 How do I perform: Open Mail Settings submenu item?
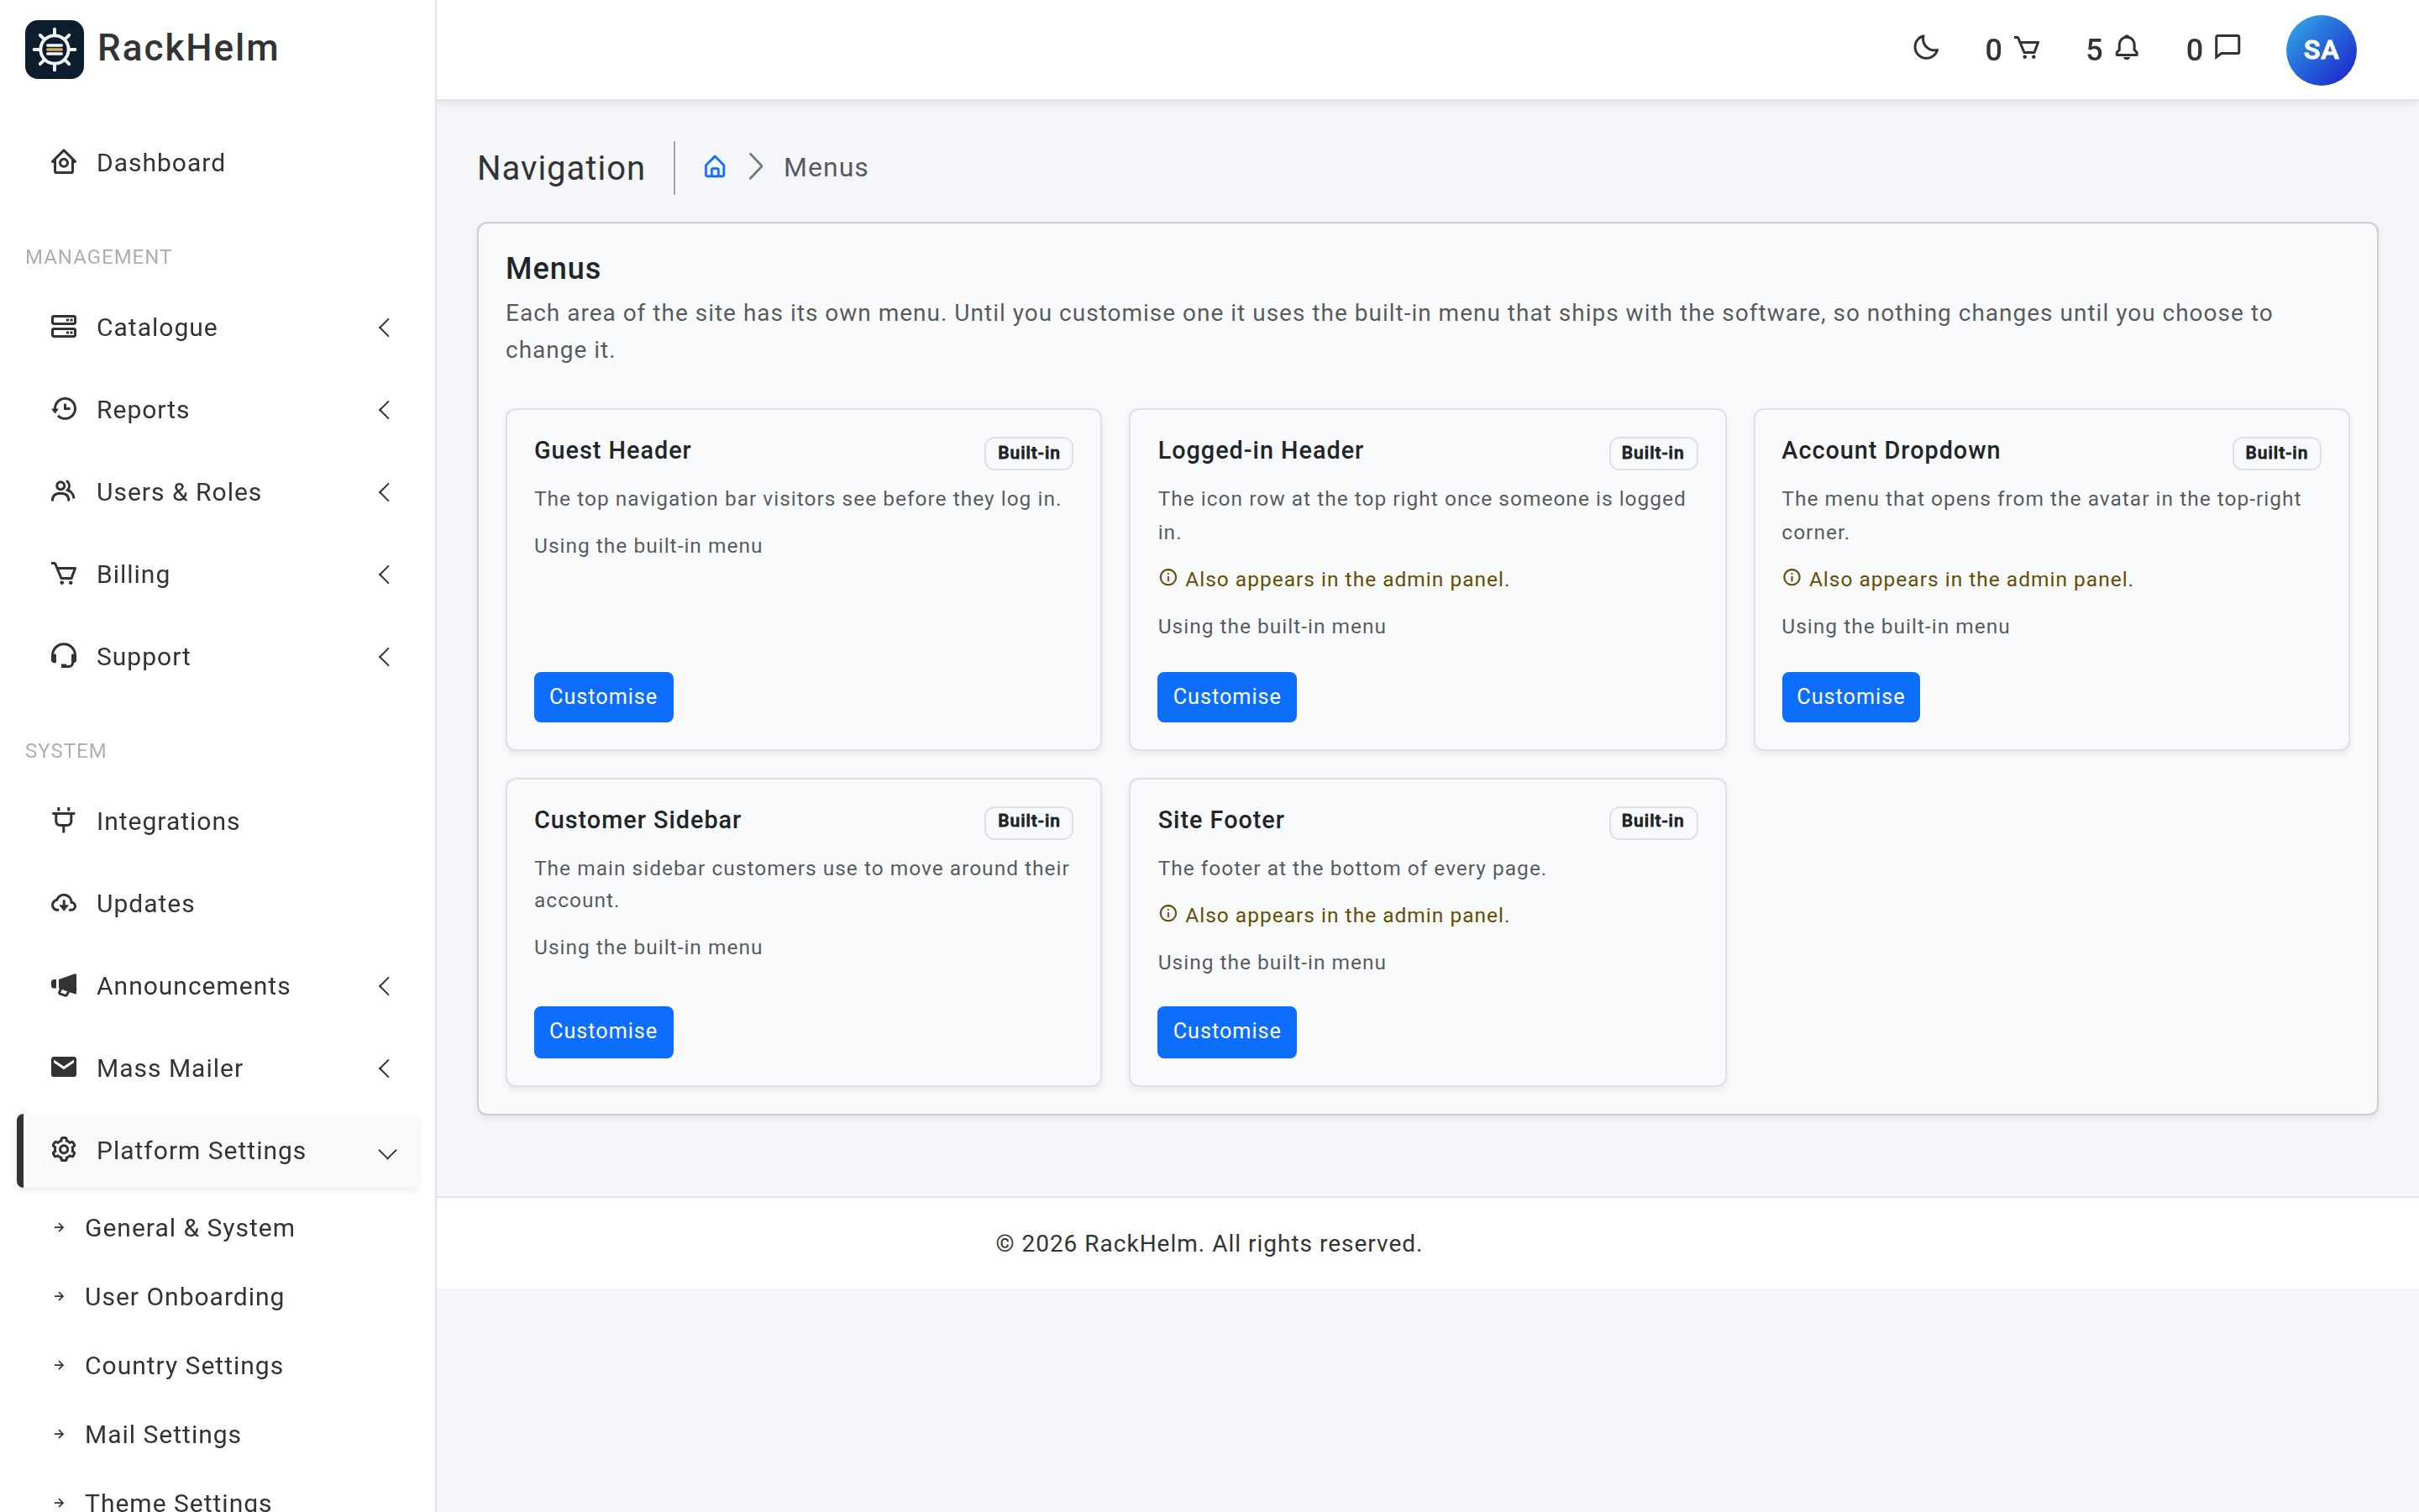coord(163,1434)
